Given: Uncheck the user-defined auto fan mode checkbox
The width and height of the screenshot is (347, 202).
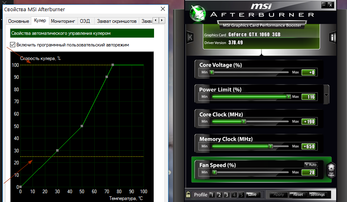Looking at the screenshot, I should tap(12, 44).
